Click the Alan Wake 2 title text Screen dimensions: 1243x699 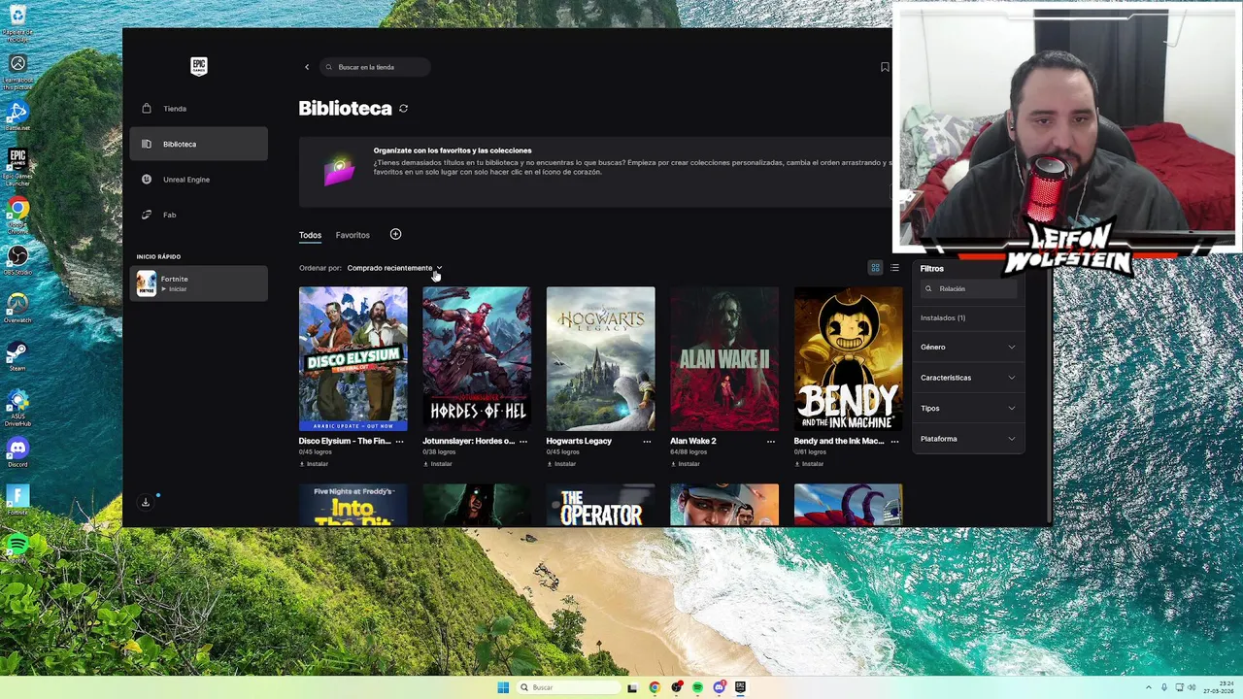point(693,441)
